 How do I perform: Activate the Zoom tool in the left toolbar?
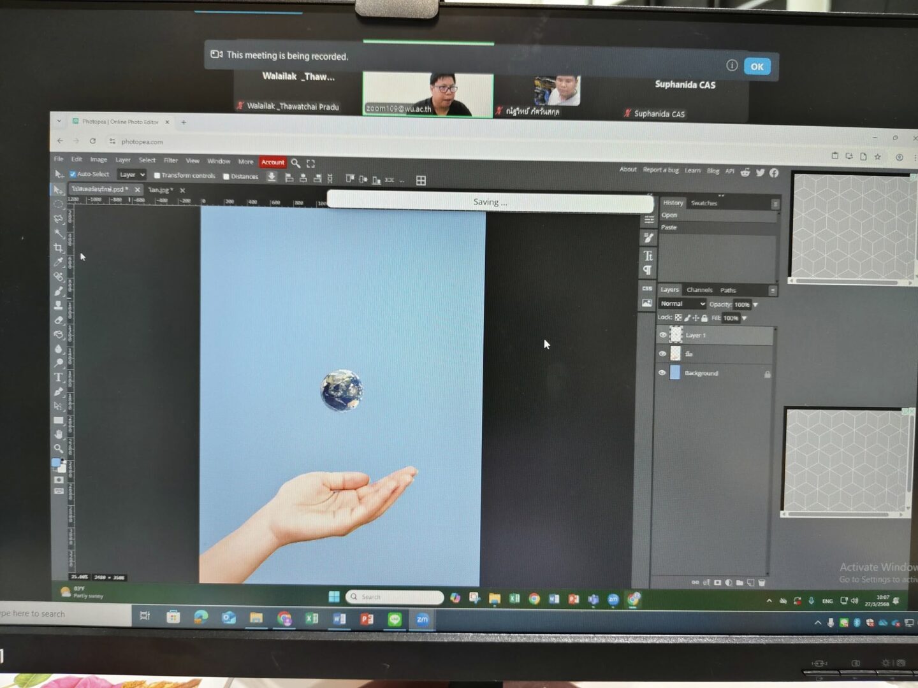coord(59,448)
